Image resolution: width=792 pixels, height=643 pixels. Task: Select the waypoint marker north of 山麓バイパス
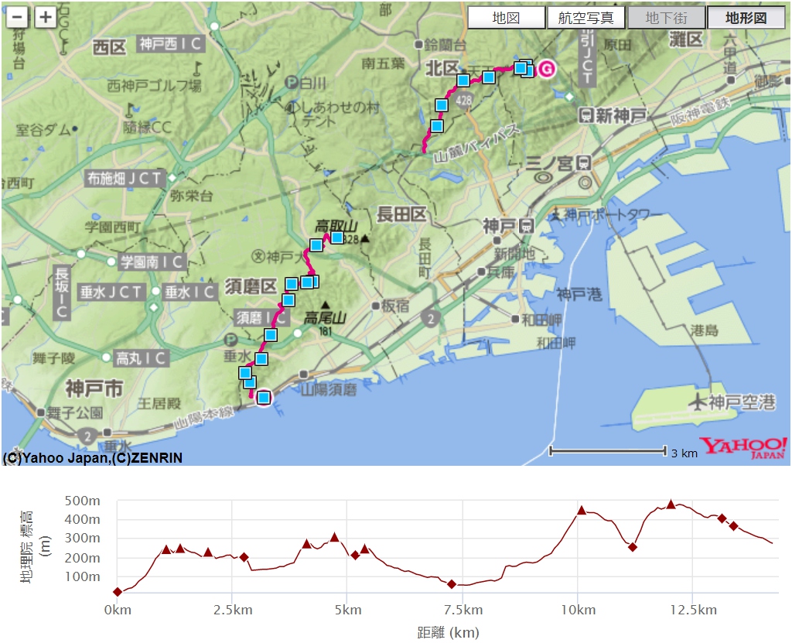(x=438, y=125)
